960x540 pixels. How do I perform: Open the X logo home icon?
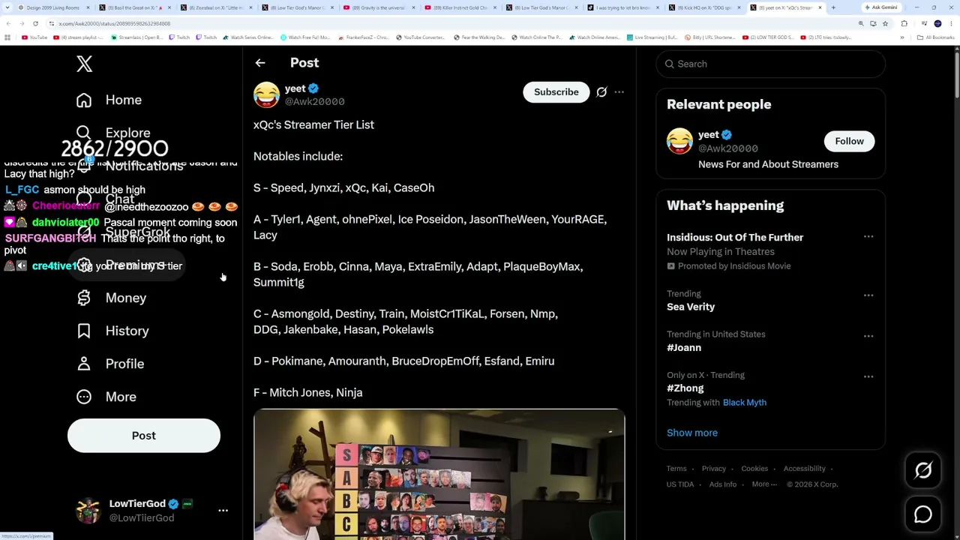[x=84, y=64]
